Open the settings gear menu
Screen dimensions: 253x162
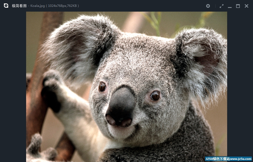tap(208, 6)
